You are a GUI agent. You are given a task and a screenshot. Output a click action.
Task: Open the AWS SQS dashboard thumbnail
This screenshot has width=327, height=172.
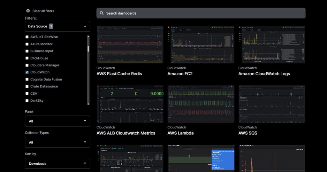click(x=272, y=104)
